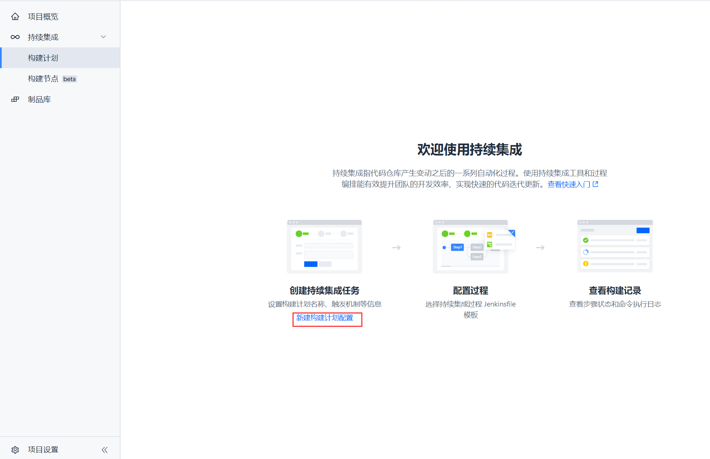Open 查看快速入门 link
Screen dimensions: 710x459
(x=569, y=184)
